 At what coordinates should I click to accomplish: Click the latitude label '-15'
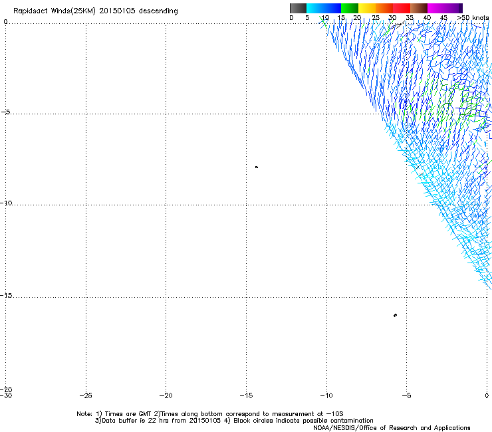click(6, 295)
